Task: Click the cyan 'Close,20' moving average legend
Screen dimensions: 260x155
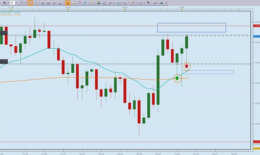Action: (10, 12)
